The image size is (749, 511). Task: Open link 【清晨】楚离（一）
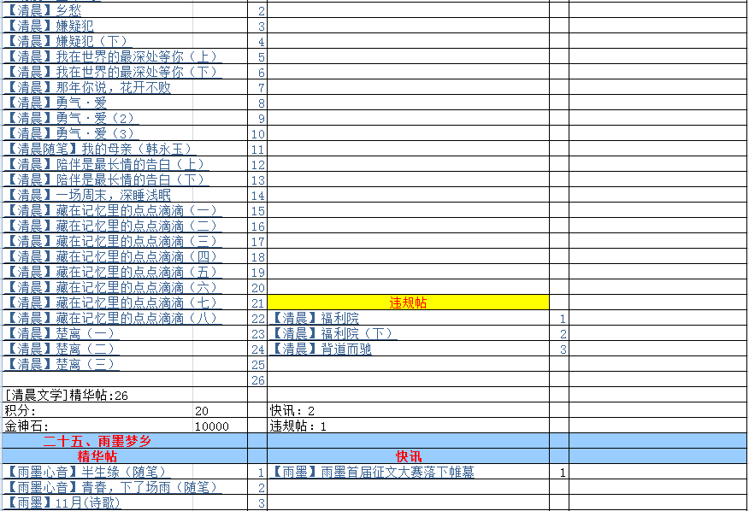click(62, 333)
